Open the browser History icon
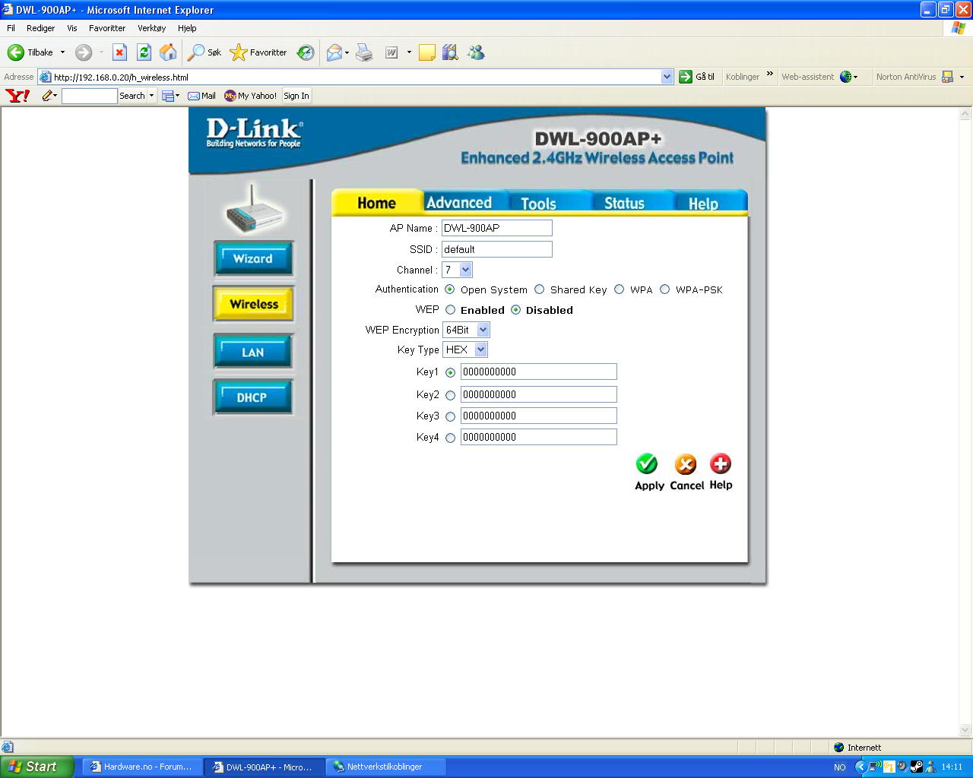Screen dimensions: 973x778 306,52
